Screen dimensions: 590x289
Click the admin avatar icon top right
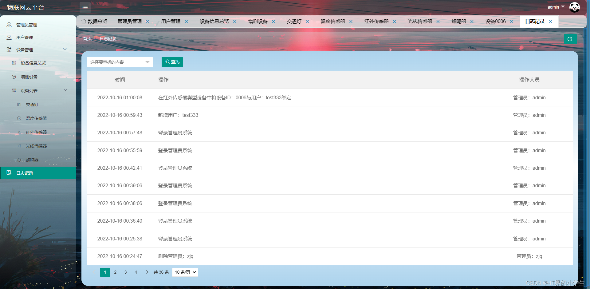(575, 7)
